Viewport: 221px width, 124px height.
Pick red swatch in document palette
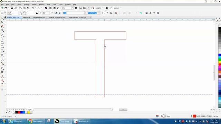(19, 112)
